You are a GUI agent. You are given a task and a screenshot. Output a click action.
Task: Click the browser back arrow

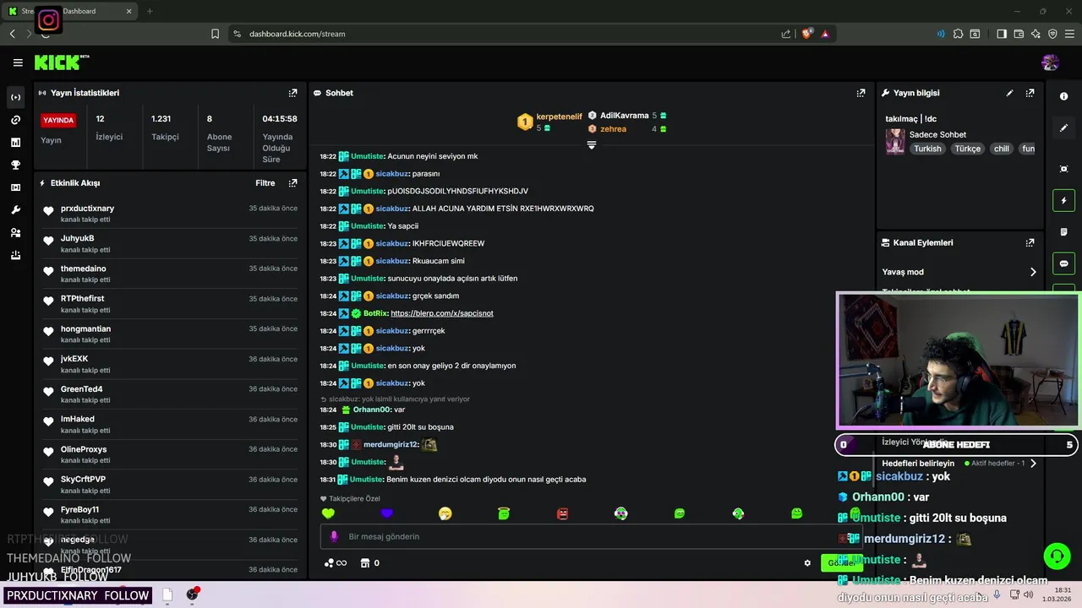pos(13,34)
